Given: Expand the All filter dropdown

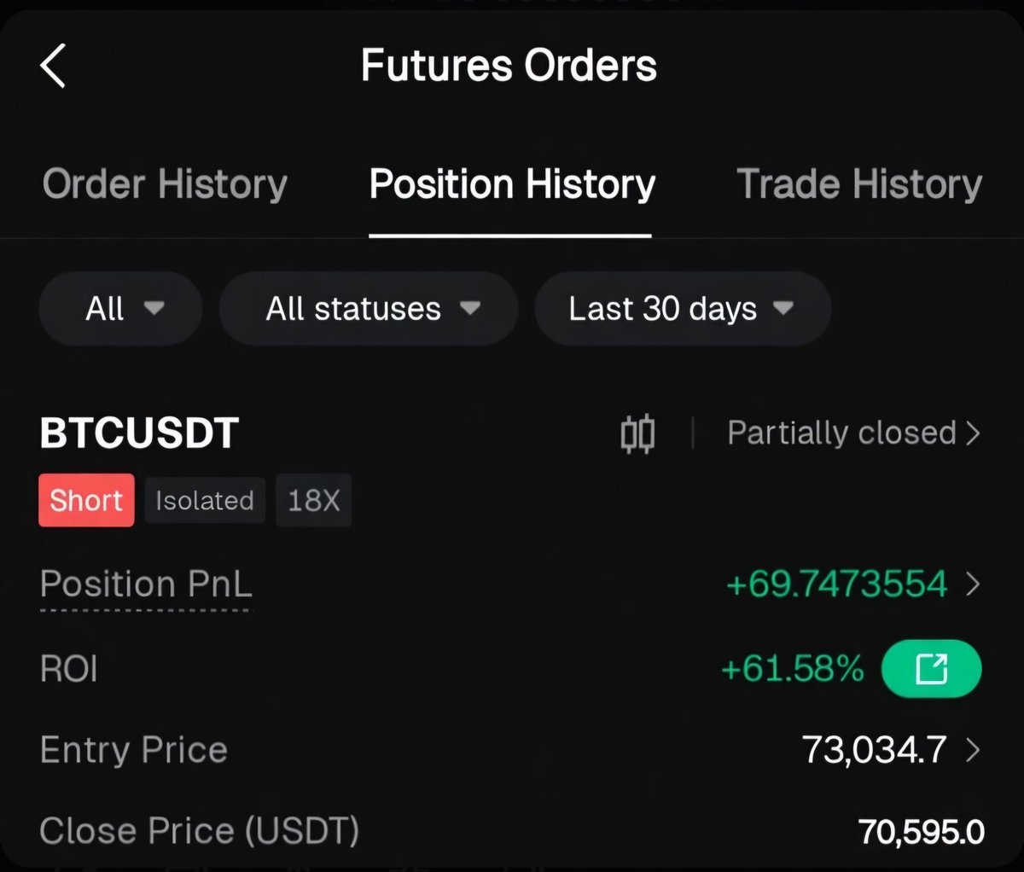Looking at the screenshot, I should (x=120, y=309).
